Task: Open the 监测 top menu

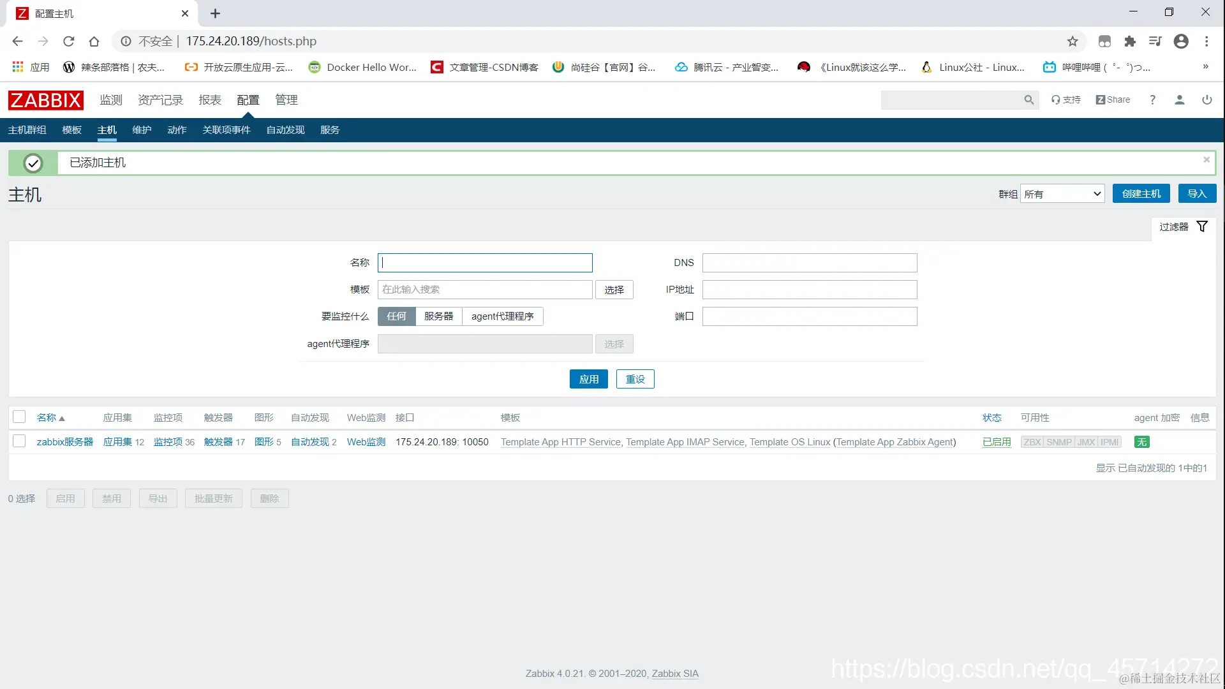Action: [110, 100]
